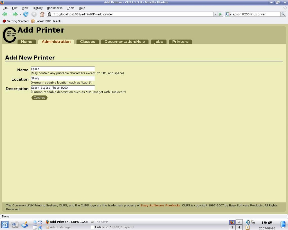Open the File menu
Image resolution: width=288 pixels, height=230 pixels.
point(5,8)
